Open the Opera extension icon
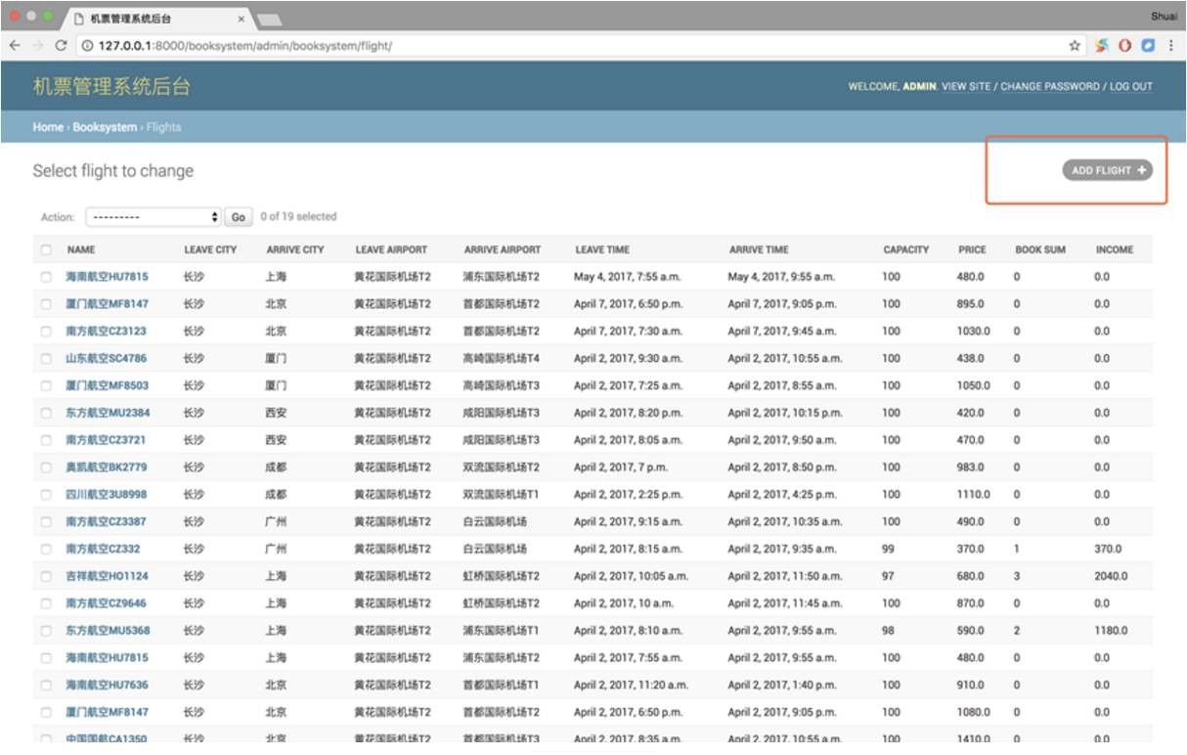 [1125, 46]
